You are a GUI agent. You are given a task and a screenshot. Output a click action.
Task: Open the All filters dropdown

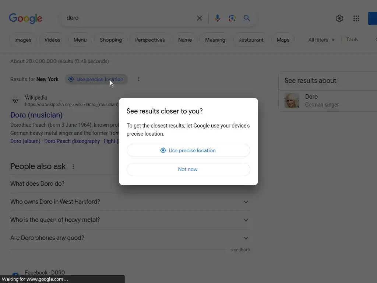(x=321, y=40)
